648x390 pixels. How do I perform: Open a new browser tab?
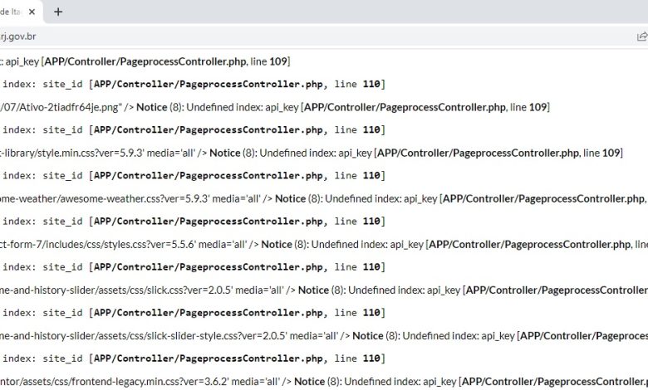click(x=58, y=12)
